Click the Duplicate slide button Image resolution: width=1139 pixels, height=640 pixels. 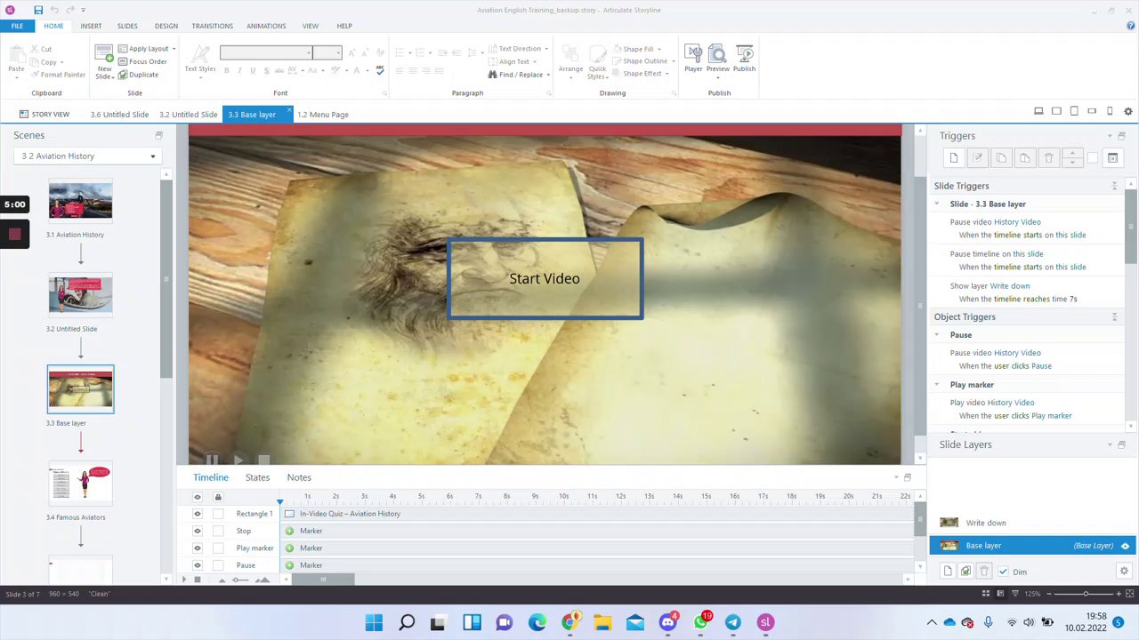pyautogui.click(x=143, y=75)
